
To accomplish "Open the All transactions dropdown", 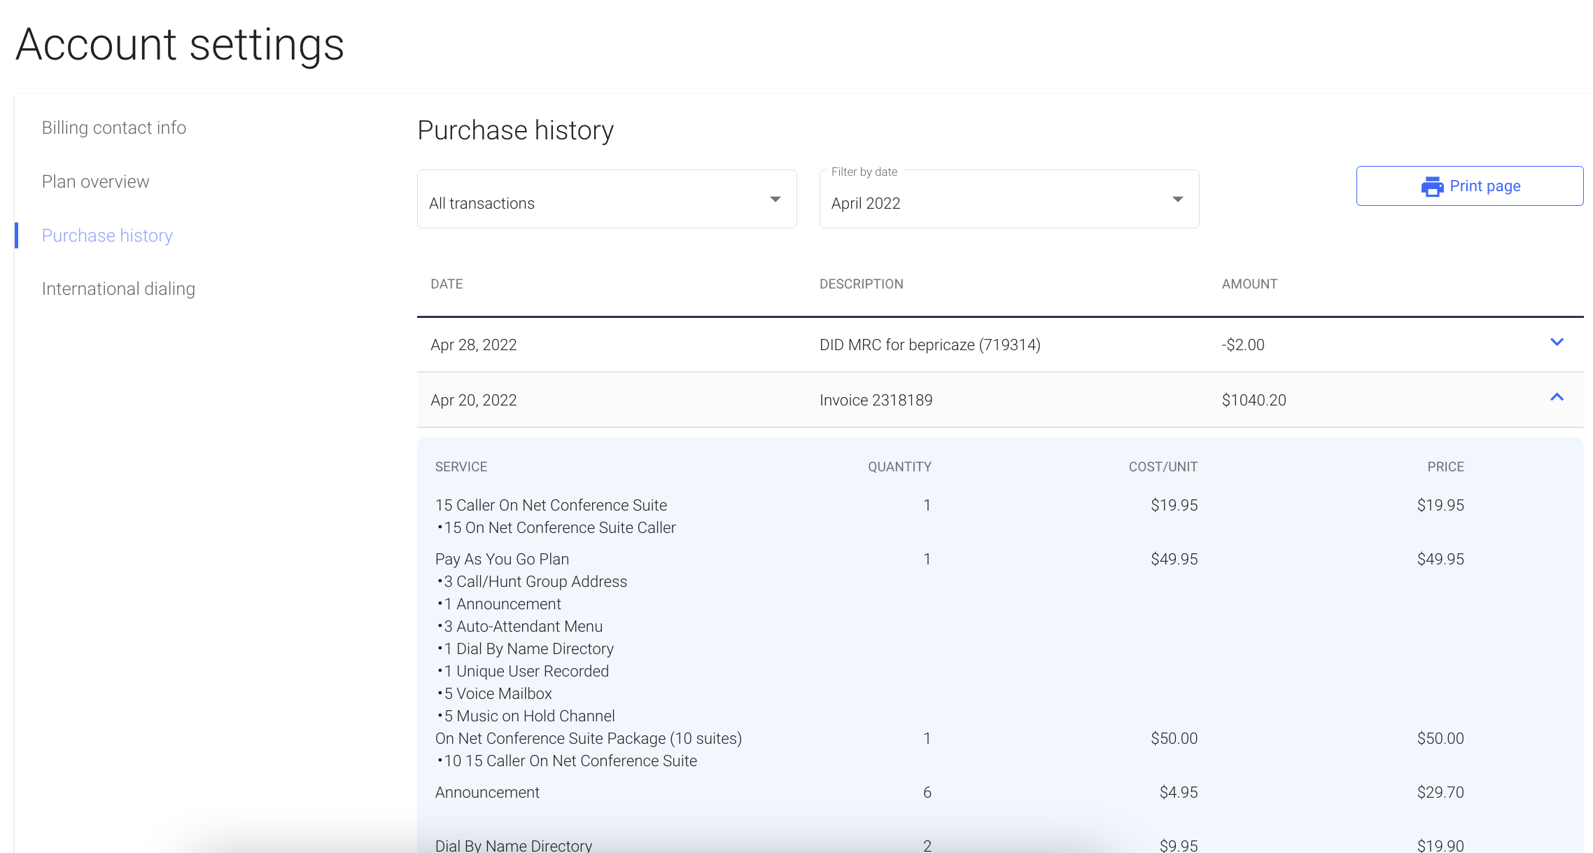I will click(607, 199).
